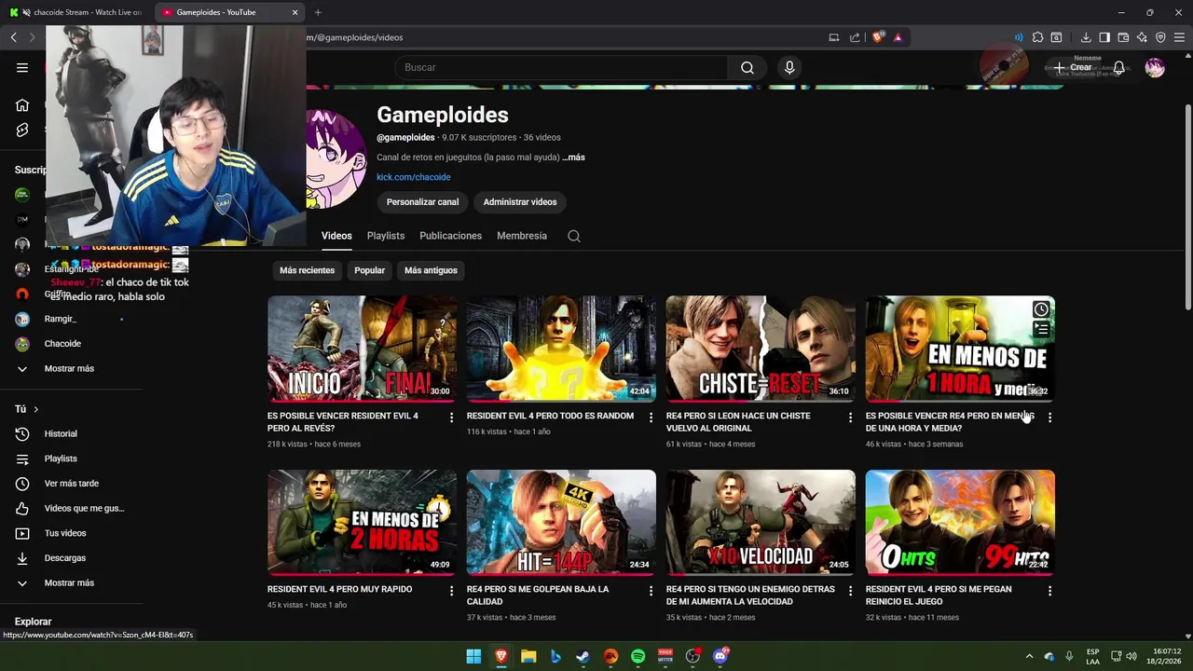The image size is (1193, 671).
Task: Open browser main menu icon
Action: 1179,37
